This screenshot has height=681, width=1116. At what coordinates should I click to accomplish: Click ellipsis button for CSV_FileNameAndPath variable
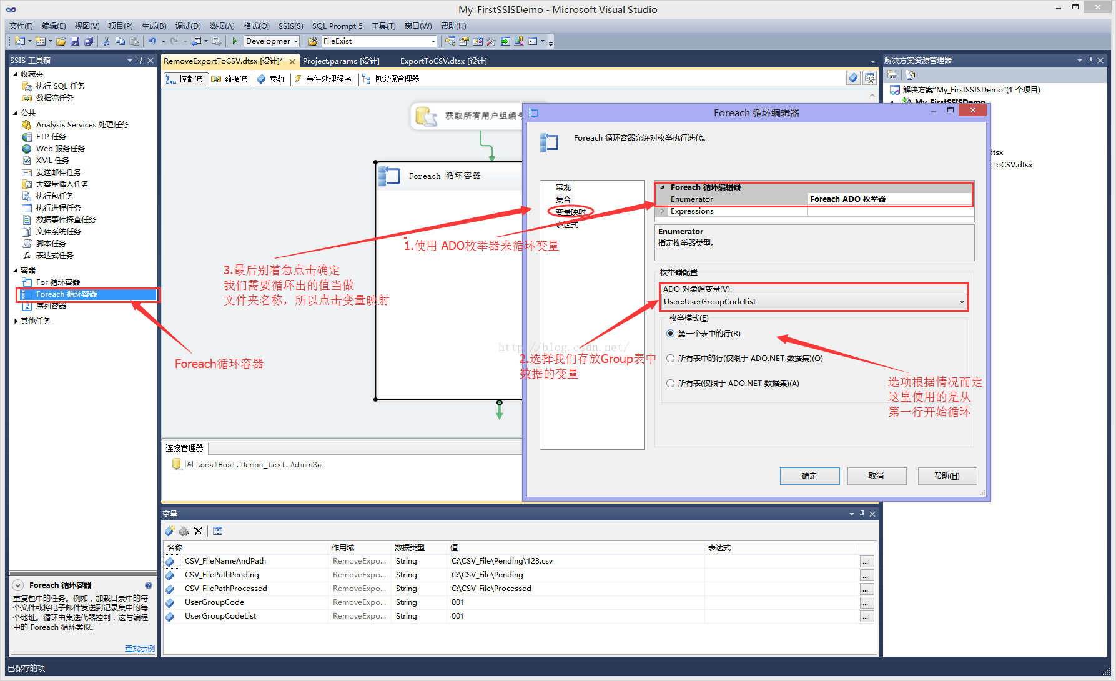point(866,562)
